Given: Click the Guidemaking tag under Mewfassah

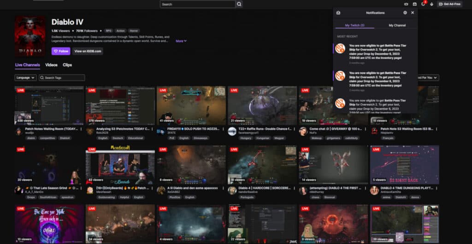Looking at the screenshot, I should point(106,198).
